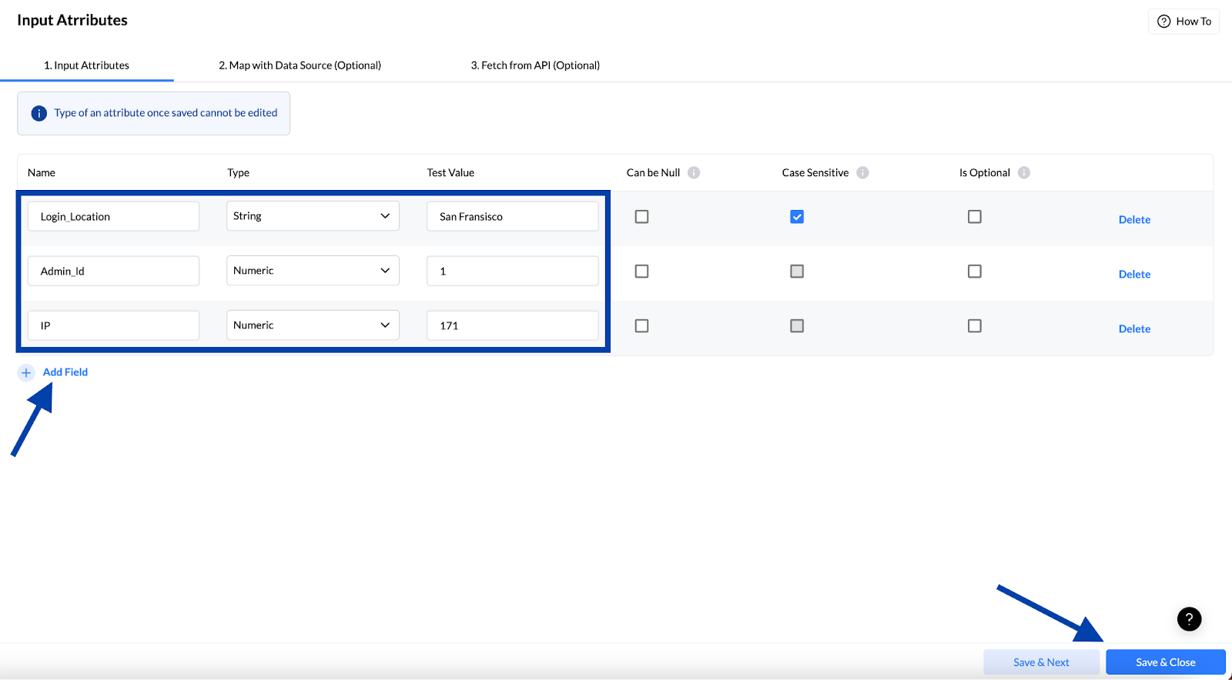1232x680 pixels.
Task: Click the Test Value column header
Action: [x=450, y=173]
